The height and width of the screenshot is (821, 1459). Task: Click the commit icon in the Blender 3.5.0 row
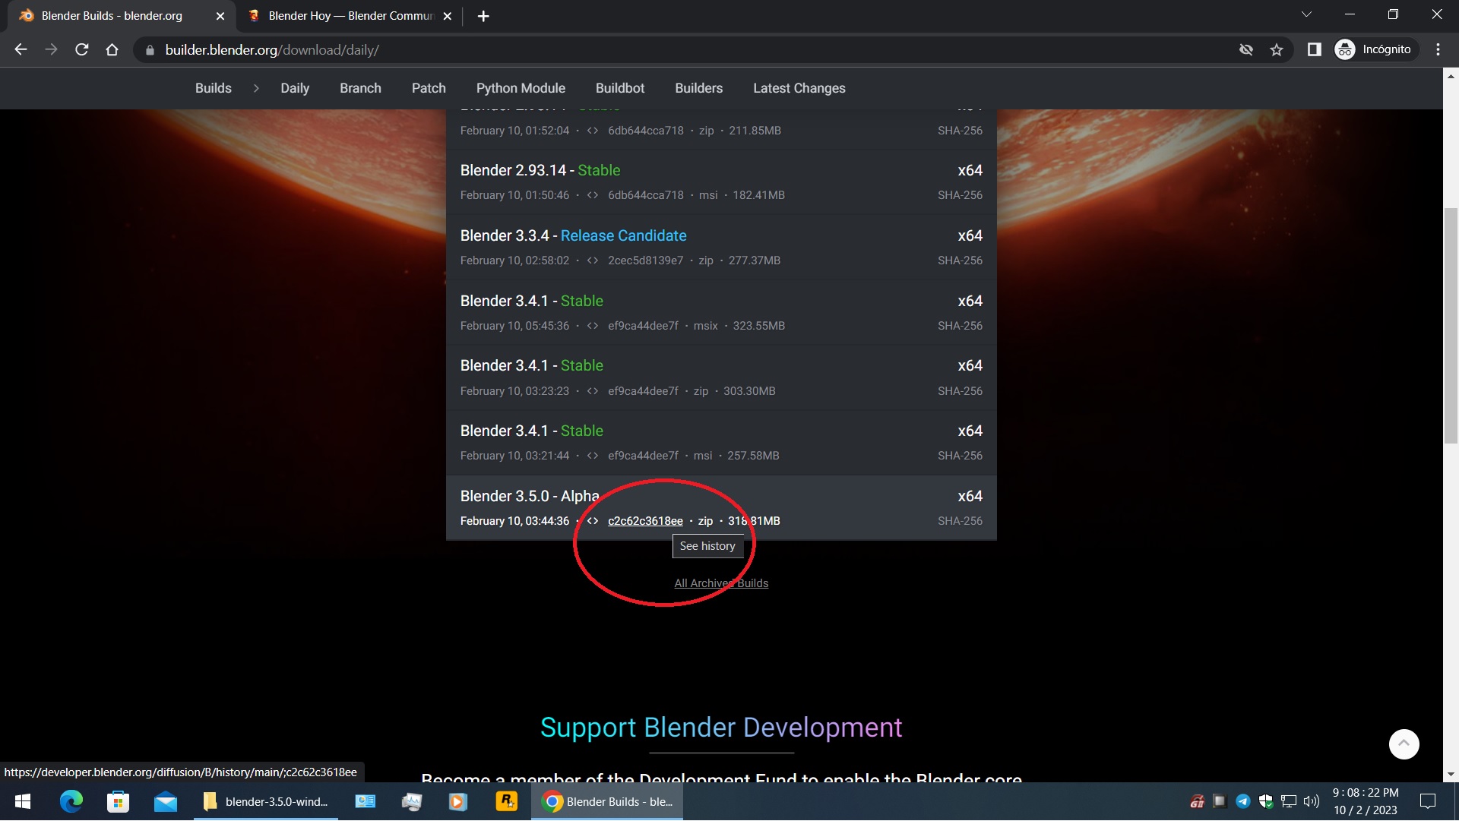pyautogui.click(x=593, y=521)
